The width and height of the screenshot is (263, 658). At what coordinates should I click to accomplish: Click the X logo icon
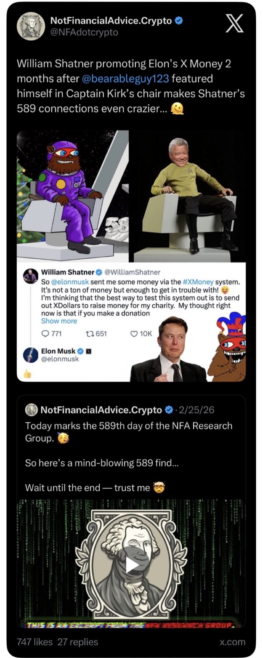coord(234,24)
